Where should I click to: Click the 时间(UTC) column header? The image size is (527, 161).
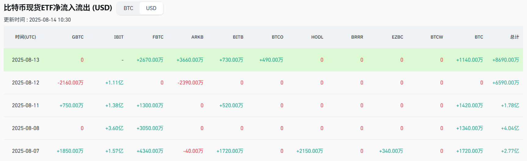click(x=26, y=37)
